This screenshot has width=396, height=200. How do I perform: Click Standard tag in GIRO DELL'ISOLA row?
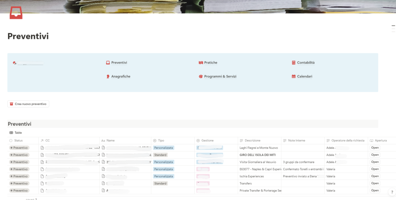[x=160, y=155]
